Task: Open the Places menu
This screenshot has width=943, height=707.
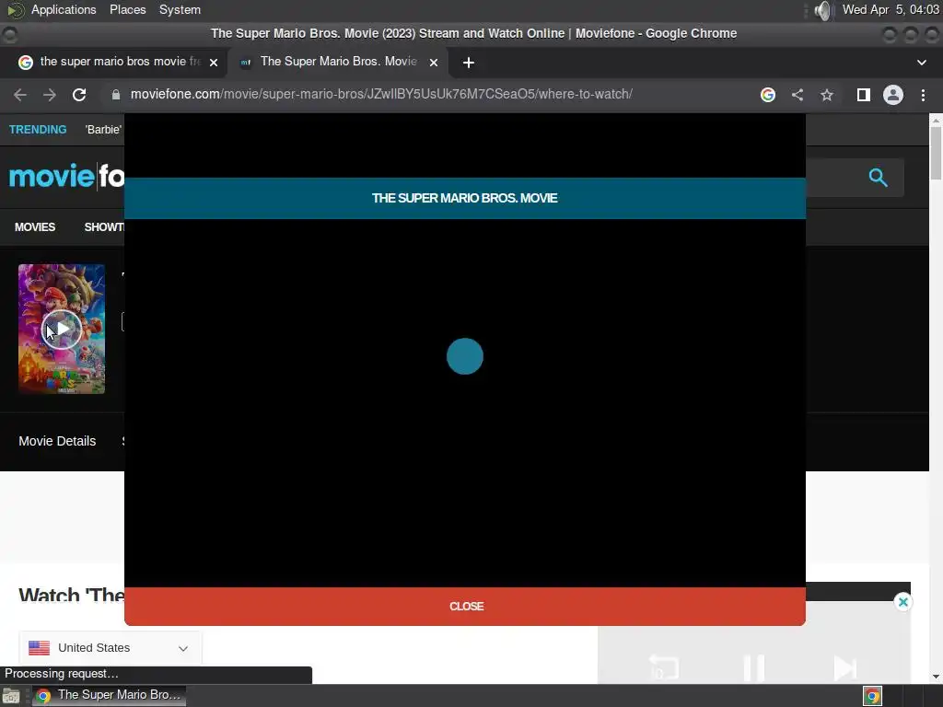Action: coord(127,10)
